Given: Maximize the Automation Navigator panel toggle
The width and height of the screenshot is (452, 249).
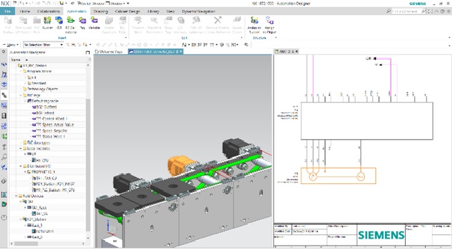Looking at the screenshot, I should [x=88, y=53].
